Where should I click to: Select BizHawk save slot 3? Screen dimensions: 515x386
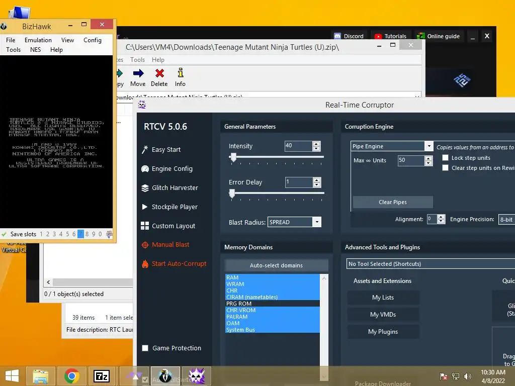click(x=54, y=234)
